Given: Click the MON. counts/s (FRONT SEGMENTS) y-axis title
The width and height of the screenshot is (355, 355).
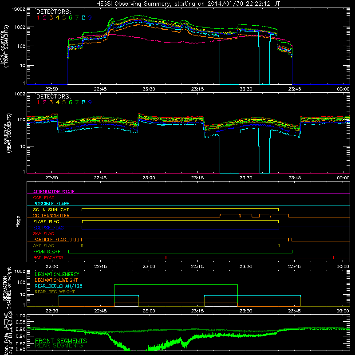Looking at the screenshot, I should 4,47.
